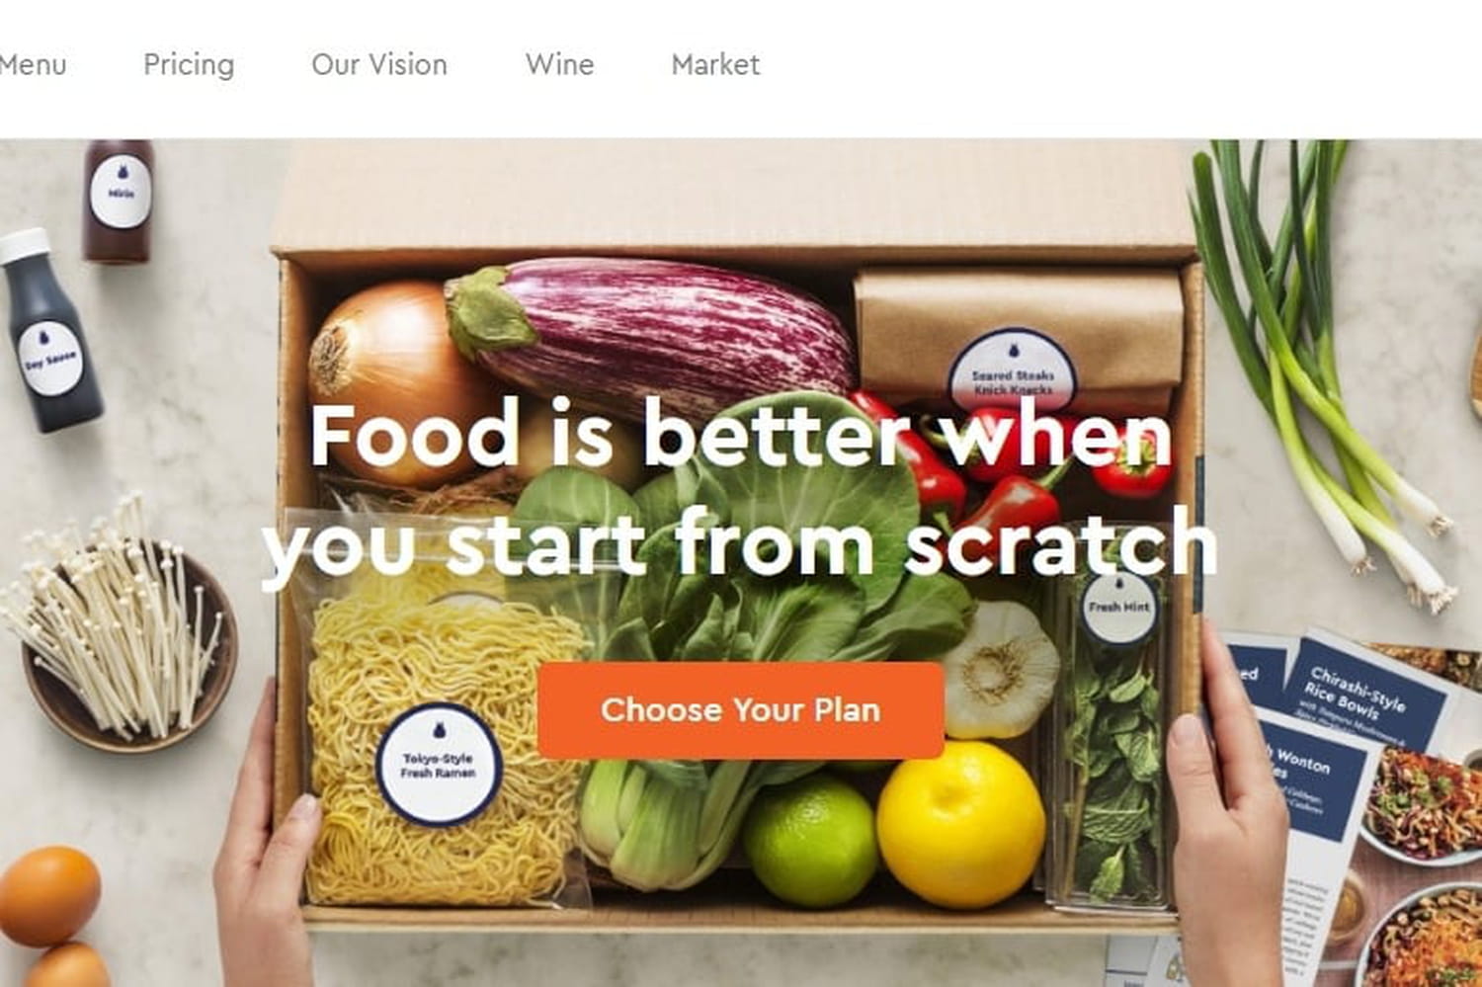Visit the Market section

click(715, 65)
